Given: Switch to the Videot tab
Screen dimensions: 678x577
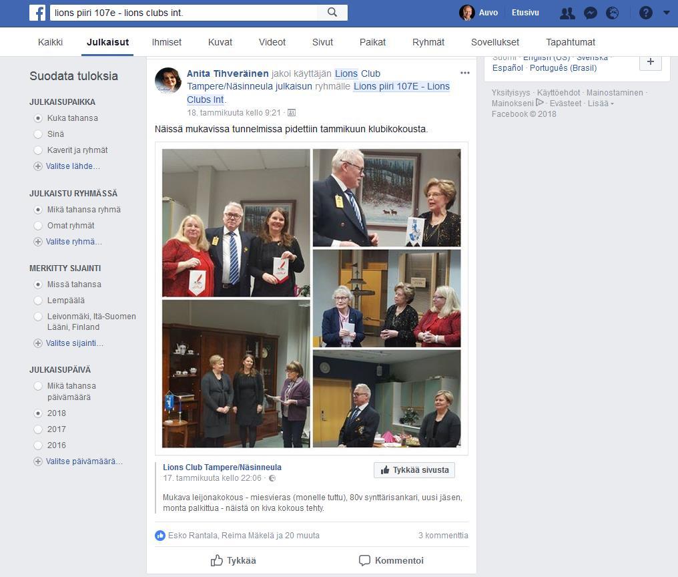Looking at the screenshot, I should (x=272, y=42).
